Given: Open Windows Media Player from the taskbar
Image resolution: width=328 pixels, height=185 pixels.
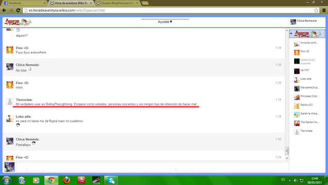Looking at the screenshot, I should (x=36, y=180).
